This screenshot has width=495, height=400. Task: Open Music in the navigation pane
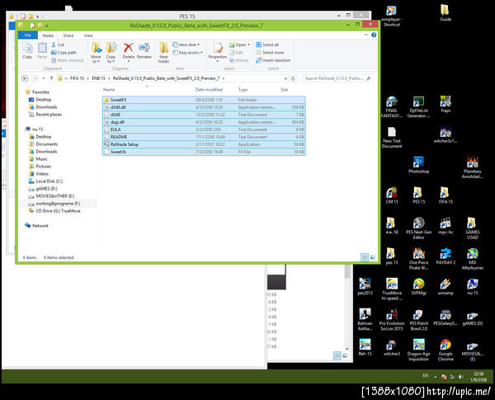coord(38,159)
